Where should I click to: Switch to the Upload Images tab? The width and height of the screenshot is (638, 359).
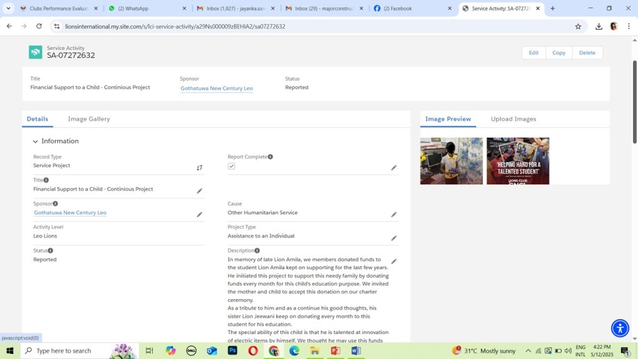click(x=513, y=119)
